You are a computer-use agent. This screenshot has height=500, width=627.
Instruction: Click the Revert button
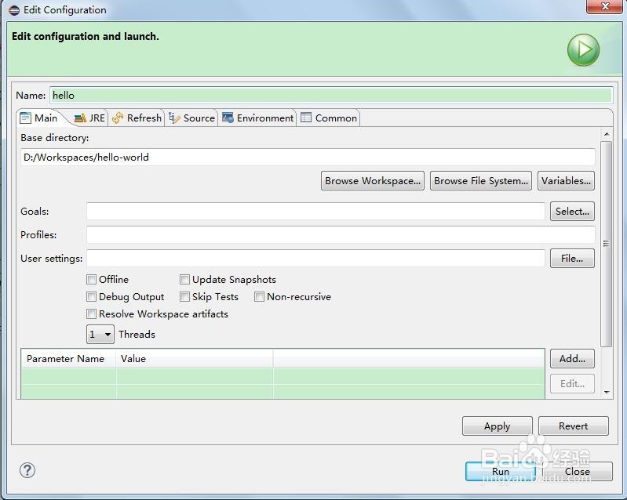pos(574,426)
